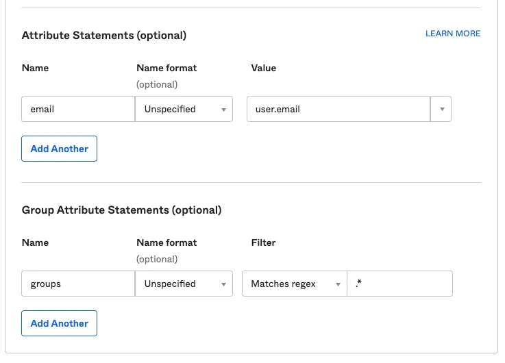Viewport: 505px width, 363px height.
Task: Open the Name format dropdown for groups attribute
Action: tap(184, 284)
